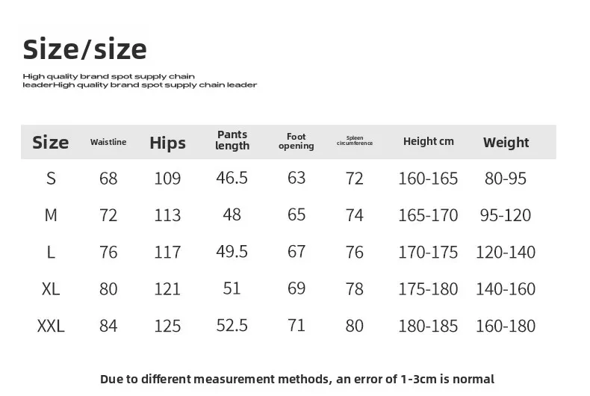
Task: Click the 160-165 height value
Action: (x=428, y=179)
